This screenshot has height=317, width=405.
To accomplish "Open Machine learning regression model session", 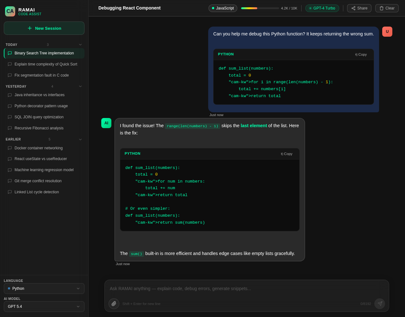I will tap(44, 170).
